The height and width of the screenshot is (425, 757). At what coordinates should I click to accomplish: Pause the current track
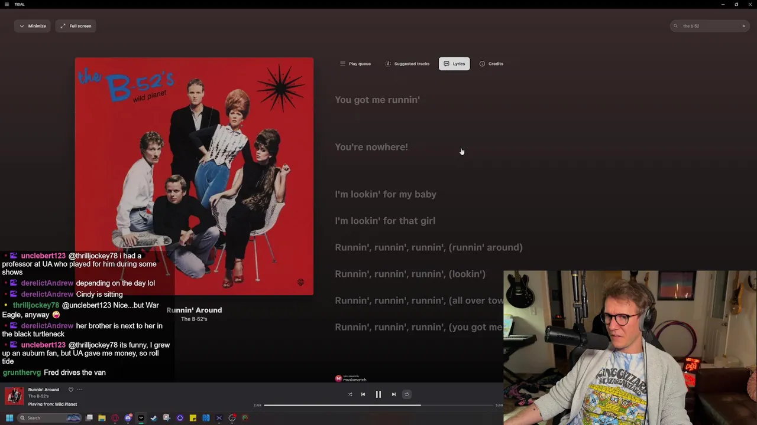tap(378, 394)
